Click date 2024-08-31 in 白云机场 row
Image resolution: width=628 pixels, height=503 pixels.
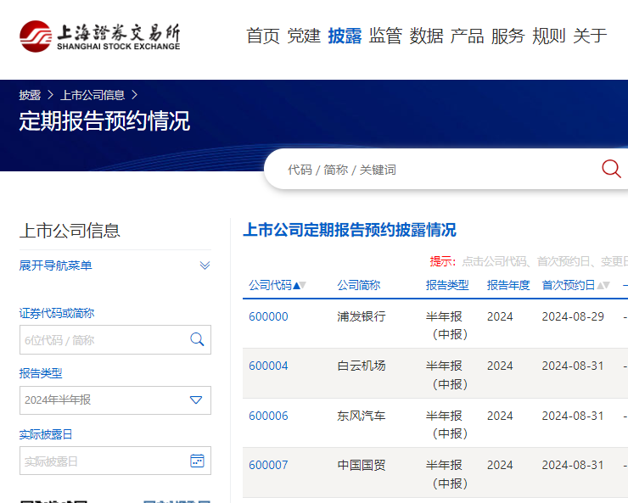[x=573, y=366]
